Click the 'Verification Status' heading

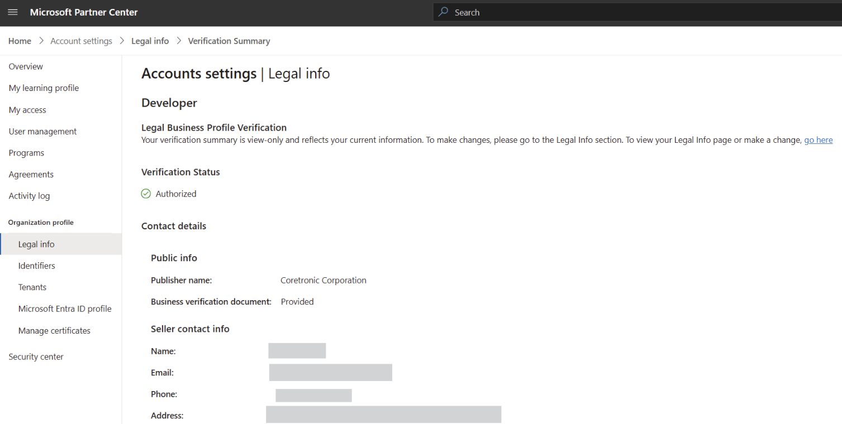click(180, 172)
